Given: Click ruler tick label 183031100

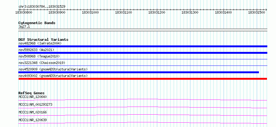Looking at the screenshot, I should (123, 12).
